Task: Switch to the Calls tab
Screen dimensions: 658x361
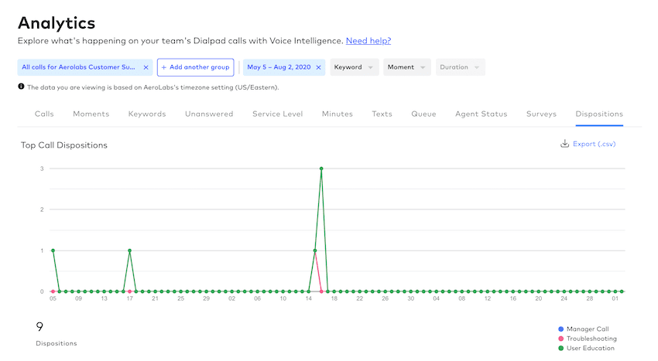Action: 44,114
